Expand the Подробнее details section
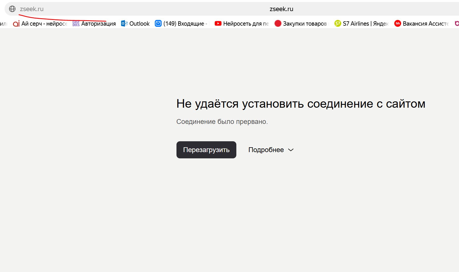459x272 pixels. click(x=271, y=150)
